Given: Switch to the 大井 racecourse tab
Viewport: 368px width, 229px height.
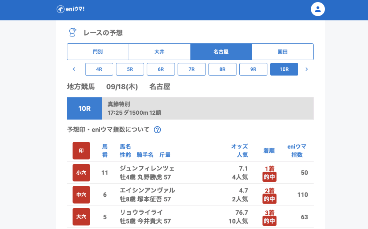Looking at the screenshot, I should click(x=160, y=52).
